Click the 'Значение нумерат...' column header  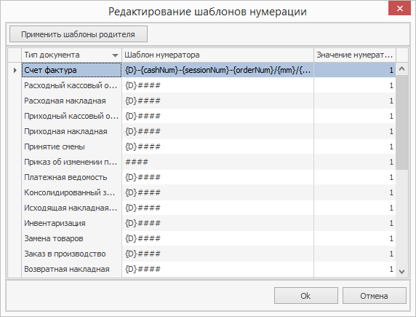pos(355,55)
